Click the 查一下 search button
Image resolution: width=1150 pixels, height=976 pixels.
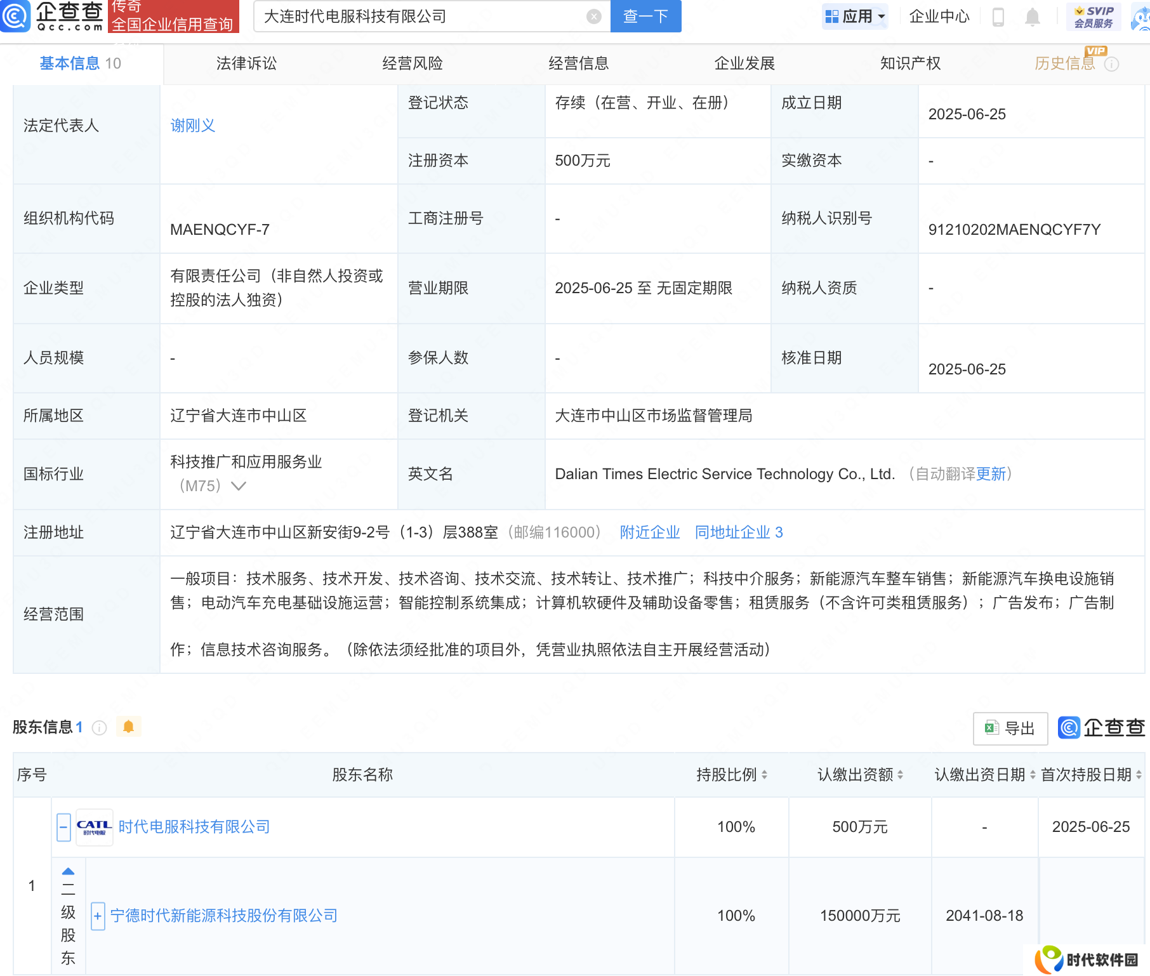coord(645,16)
